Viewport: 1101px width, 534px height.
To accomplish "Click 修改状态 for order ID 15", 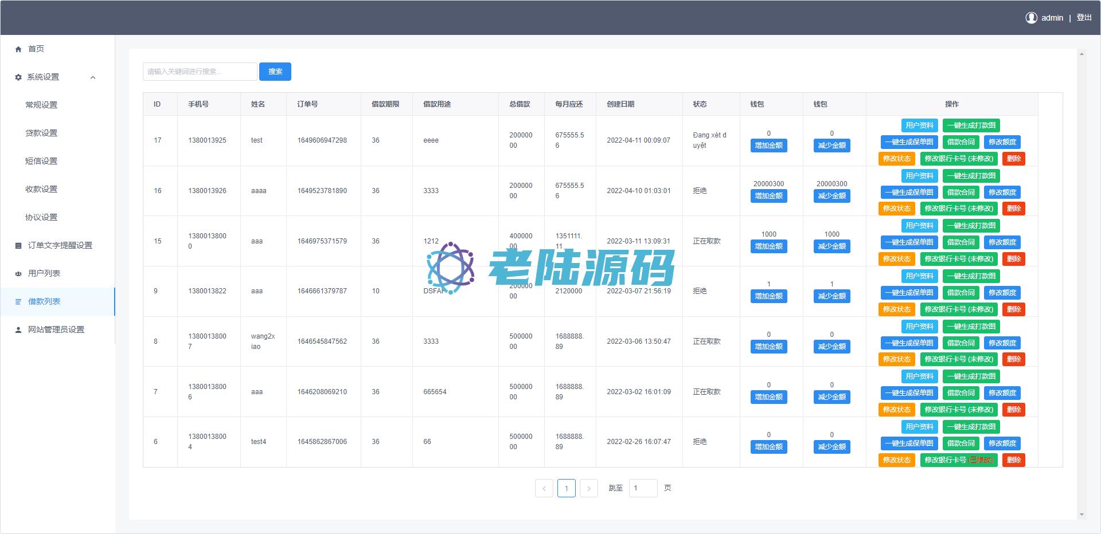I will point(896,259).
